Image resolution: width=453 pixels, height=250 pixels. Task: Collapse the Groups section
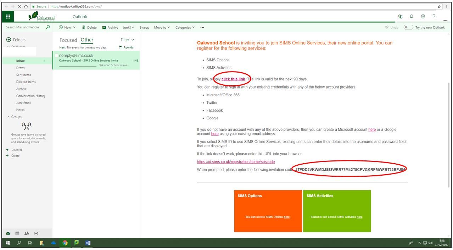pos(9,117)
